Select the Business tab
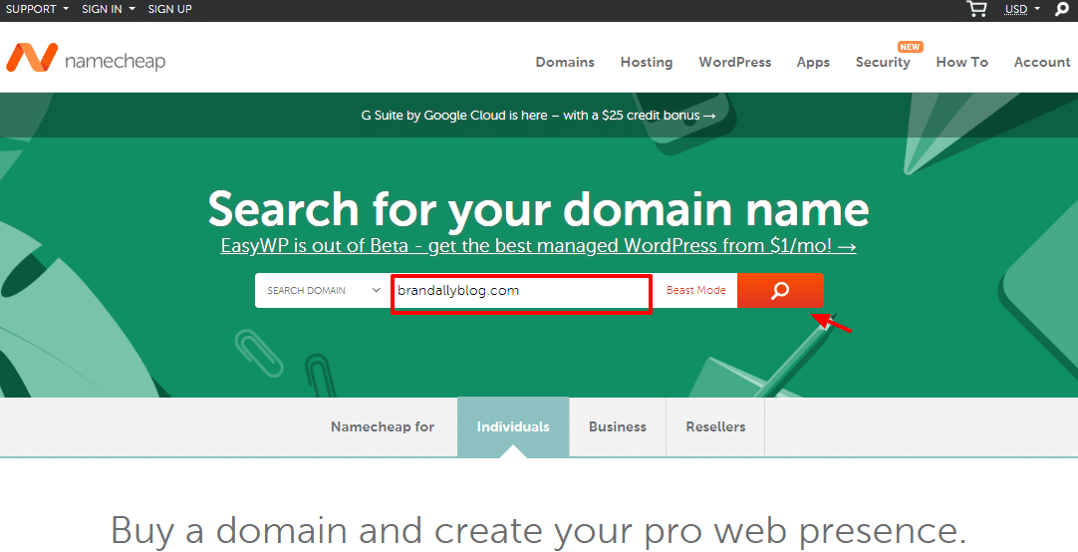The height and width of the screenshot is (552, 1078). 618,426
